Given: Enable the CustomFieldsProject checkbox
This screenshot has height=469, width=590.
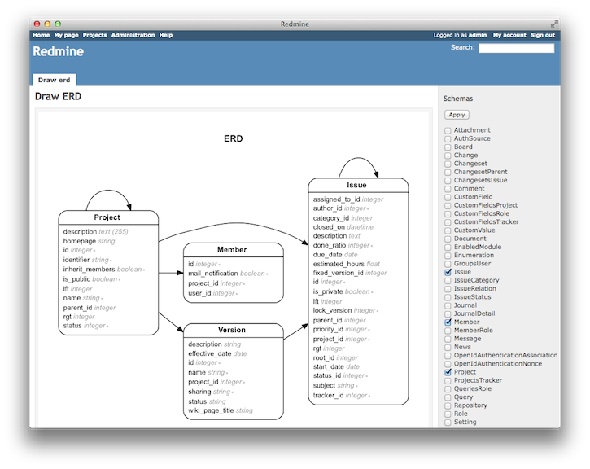Looking at the screenshot, I should [448, 206].
